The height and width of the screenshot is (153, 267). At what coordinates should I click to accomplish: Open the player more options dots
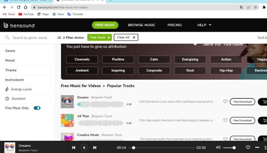[x=257, y=147]
